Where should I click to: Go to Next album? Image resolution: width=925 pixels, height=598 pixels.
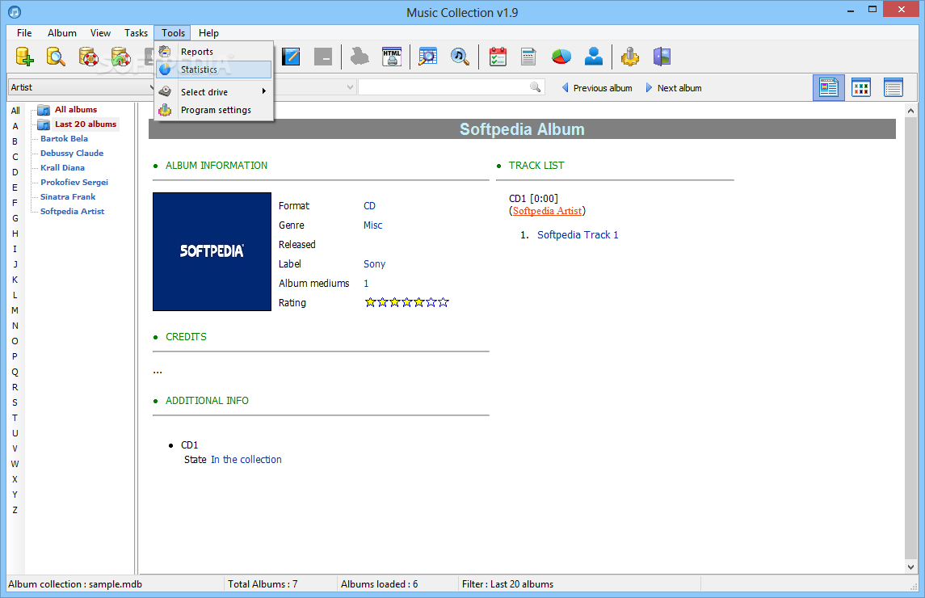pos(673,88)
